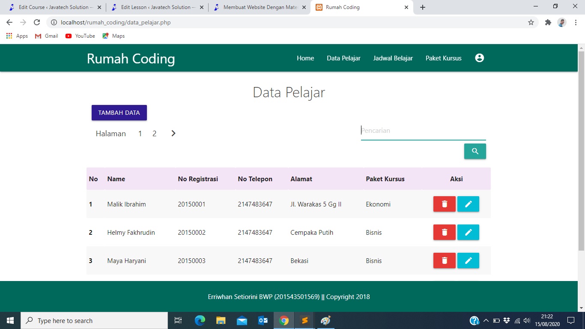Screen dimensions: 585x329
Task: Show hidden system tray icons
Action: [486, 320]
